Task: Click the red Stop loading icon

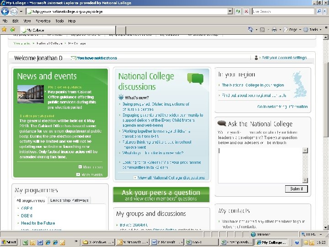Action: [246, 11]
